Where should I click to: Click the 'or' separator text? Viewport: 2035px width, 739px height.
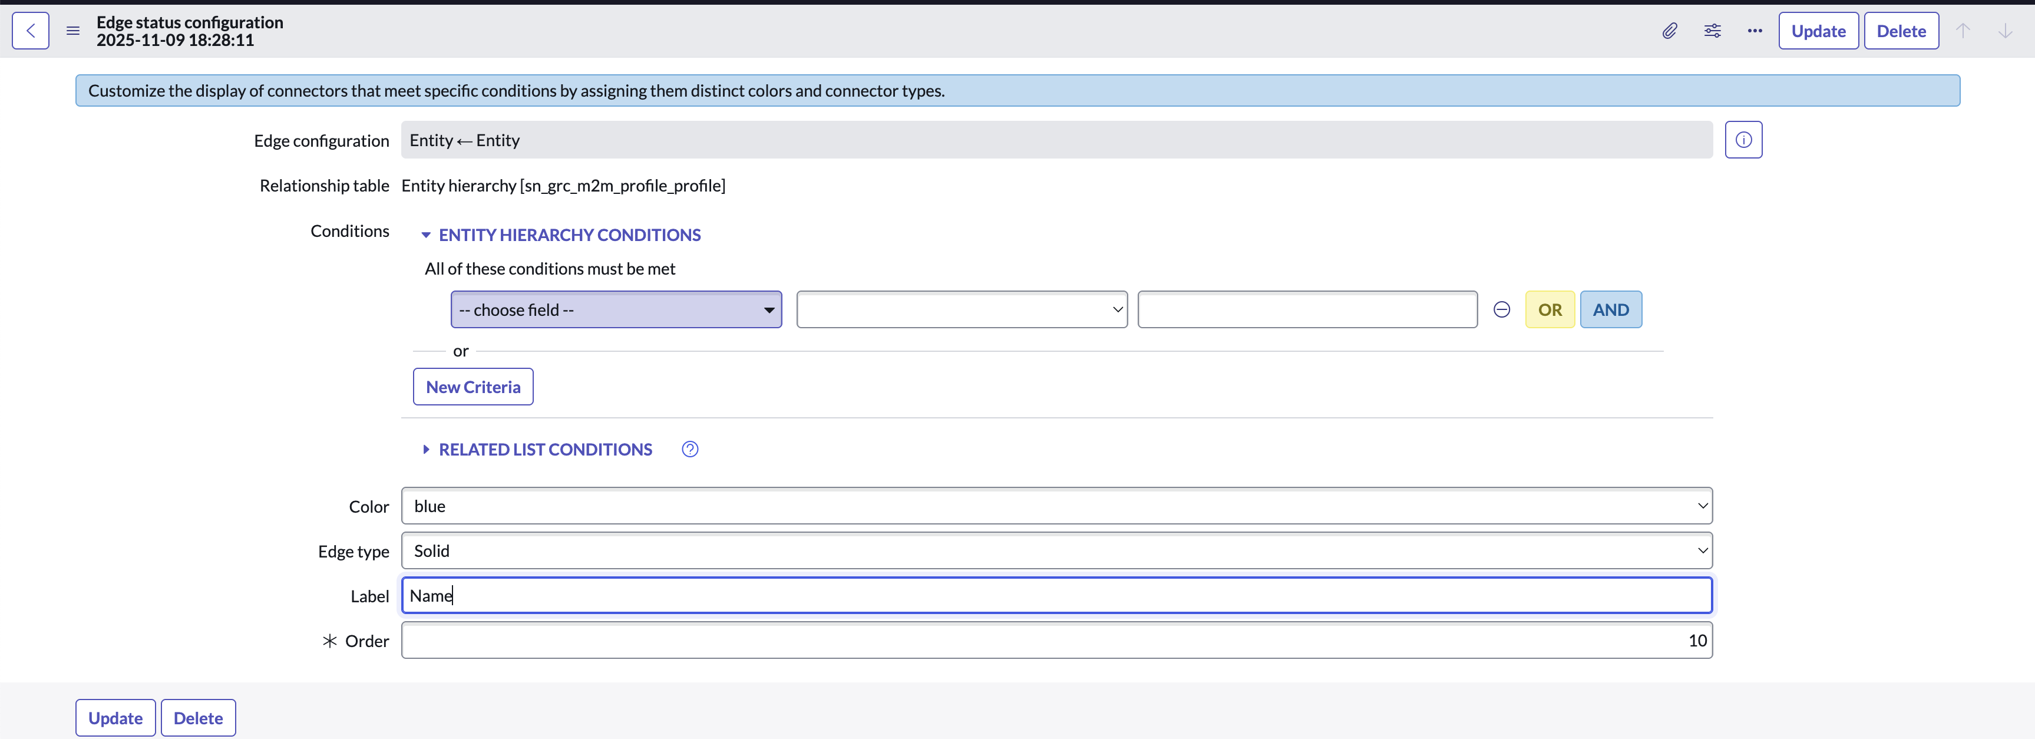tap(461, 351)
